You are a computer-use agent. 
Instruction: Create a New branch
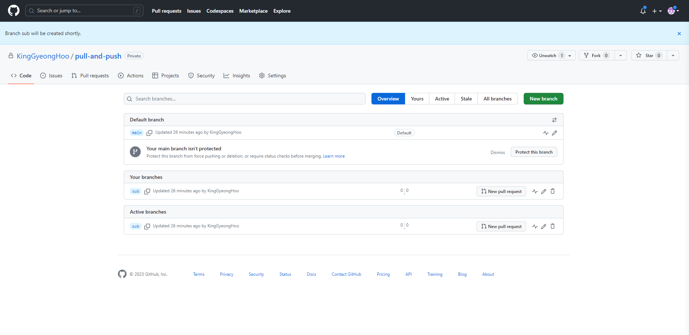pyautogui.click(x=543, y=99)
